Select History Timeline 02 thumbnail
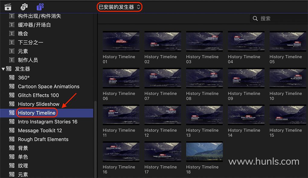The height and width of the screenshot is (178, 308). pyautogui.click(x=163, y=41)
